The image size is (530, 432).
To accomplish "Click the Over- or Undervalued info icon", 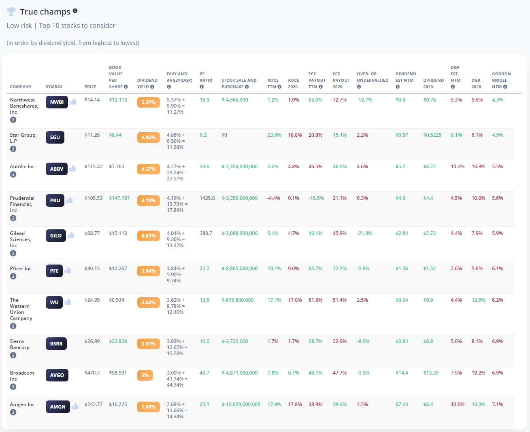I will (359, 87).
